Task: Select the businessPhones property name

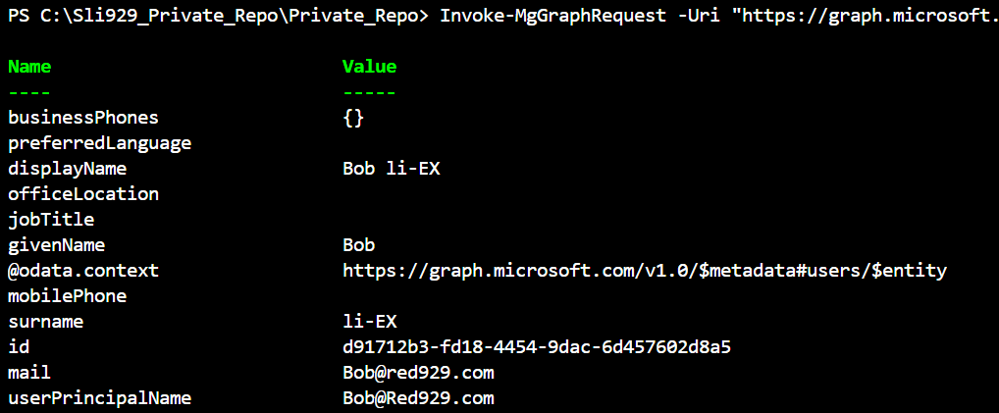Action: pyautogui.click(x=83, y=118)
